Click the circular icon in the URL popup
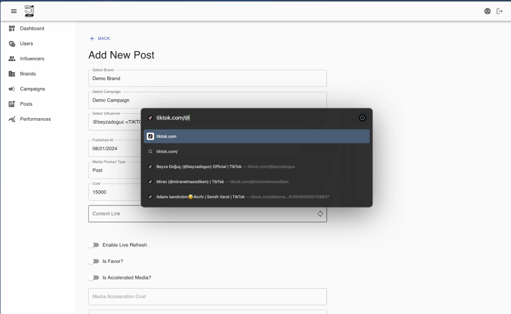 (362, 118)
